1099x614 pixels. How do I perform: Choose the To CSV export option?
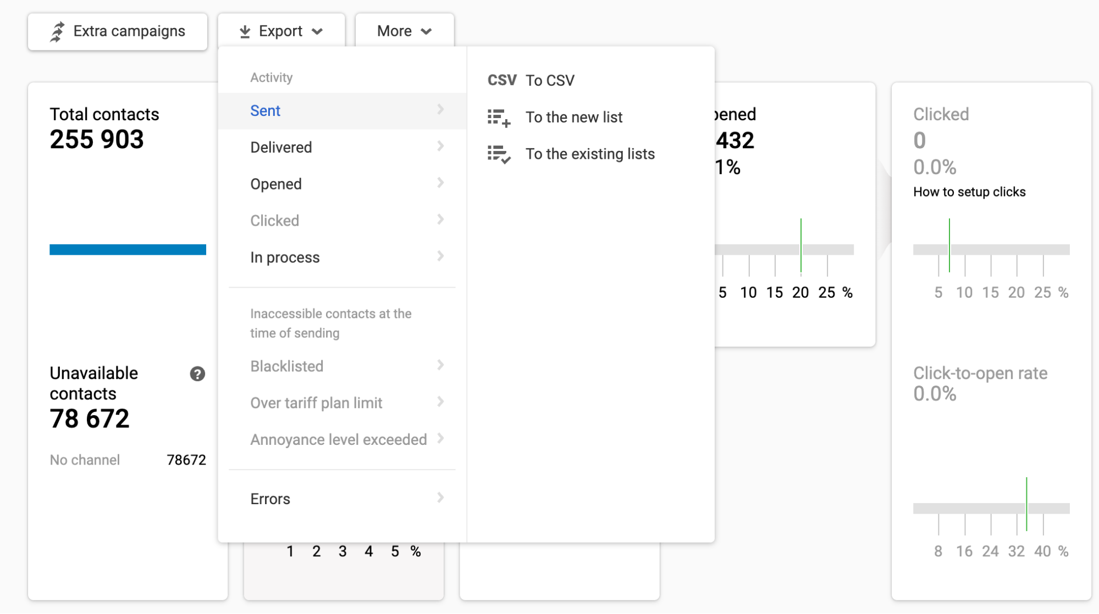click(550, 81)
